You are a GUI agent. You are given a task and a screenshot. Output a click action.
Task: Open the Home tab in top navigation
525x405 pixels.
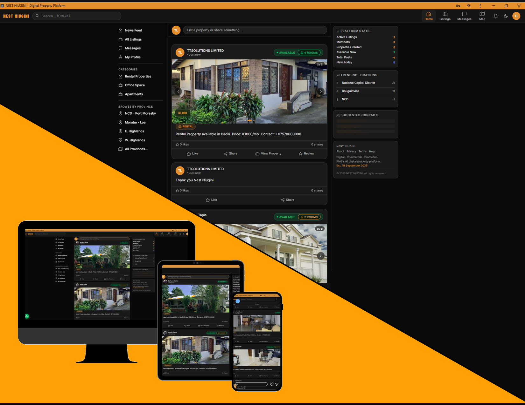[x=429, y=16]
